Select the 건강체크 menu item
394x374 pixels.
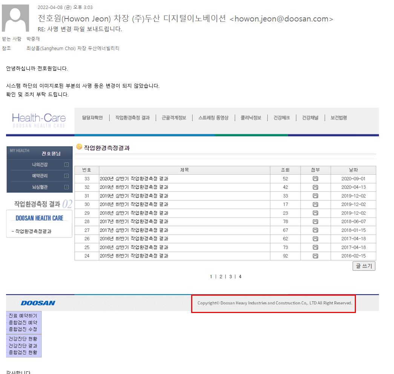[x=281, y=118]
